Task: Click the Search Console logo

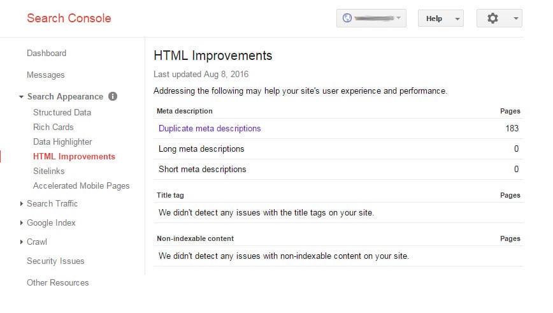Action: coord(69,18)
